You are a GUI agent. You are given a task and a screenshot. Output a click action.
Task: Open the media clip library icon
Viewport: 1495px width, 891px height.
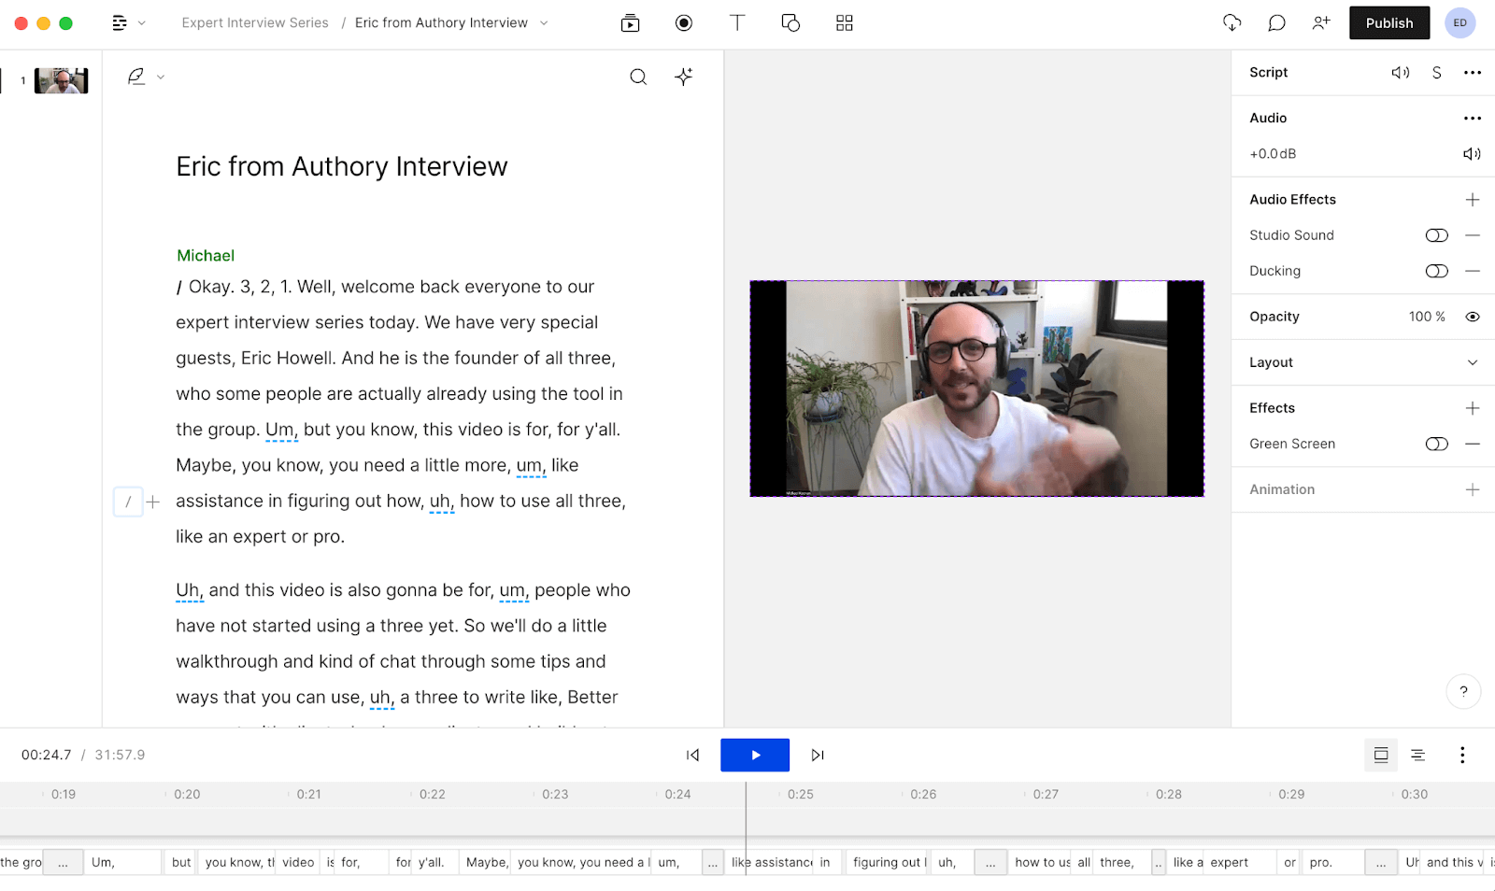pos(630,22)
